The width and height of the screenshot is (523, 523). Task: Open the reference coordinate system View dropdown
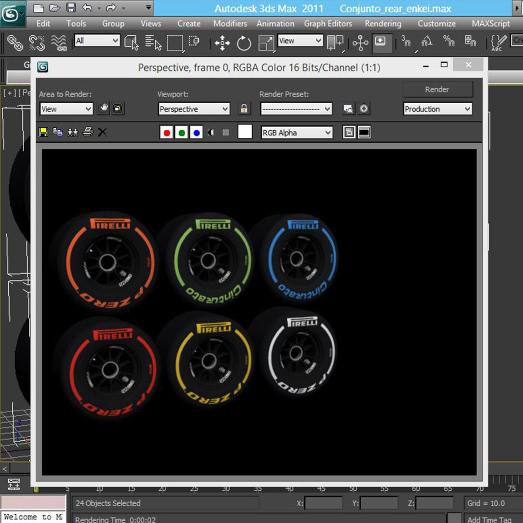(x=300, y=41)
